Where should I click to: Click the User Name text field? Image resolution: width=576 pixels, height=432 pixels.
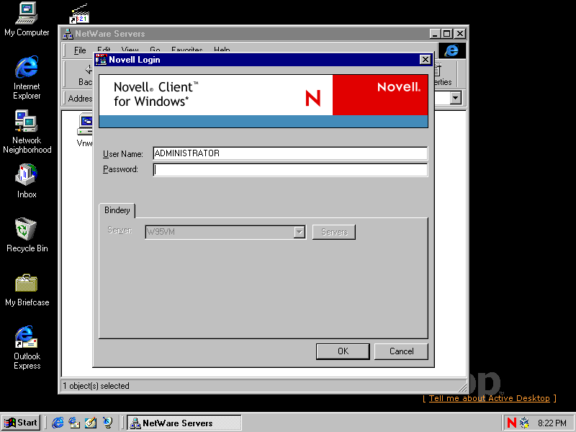290,153
